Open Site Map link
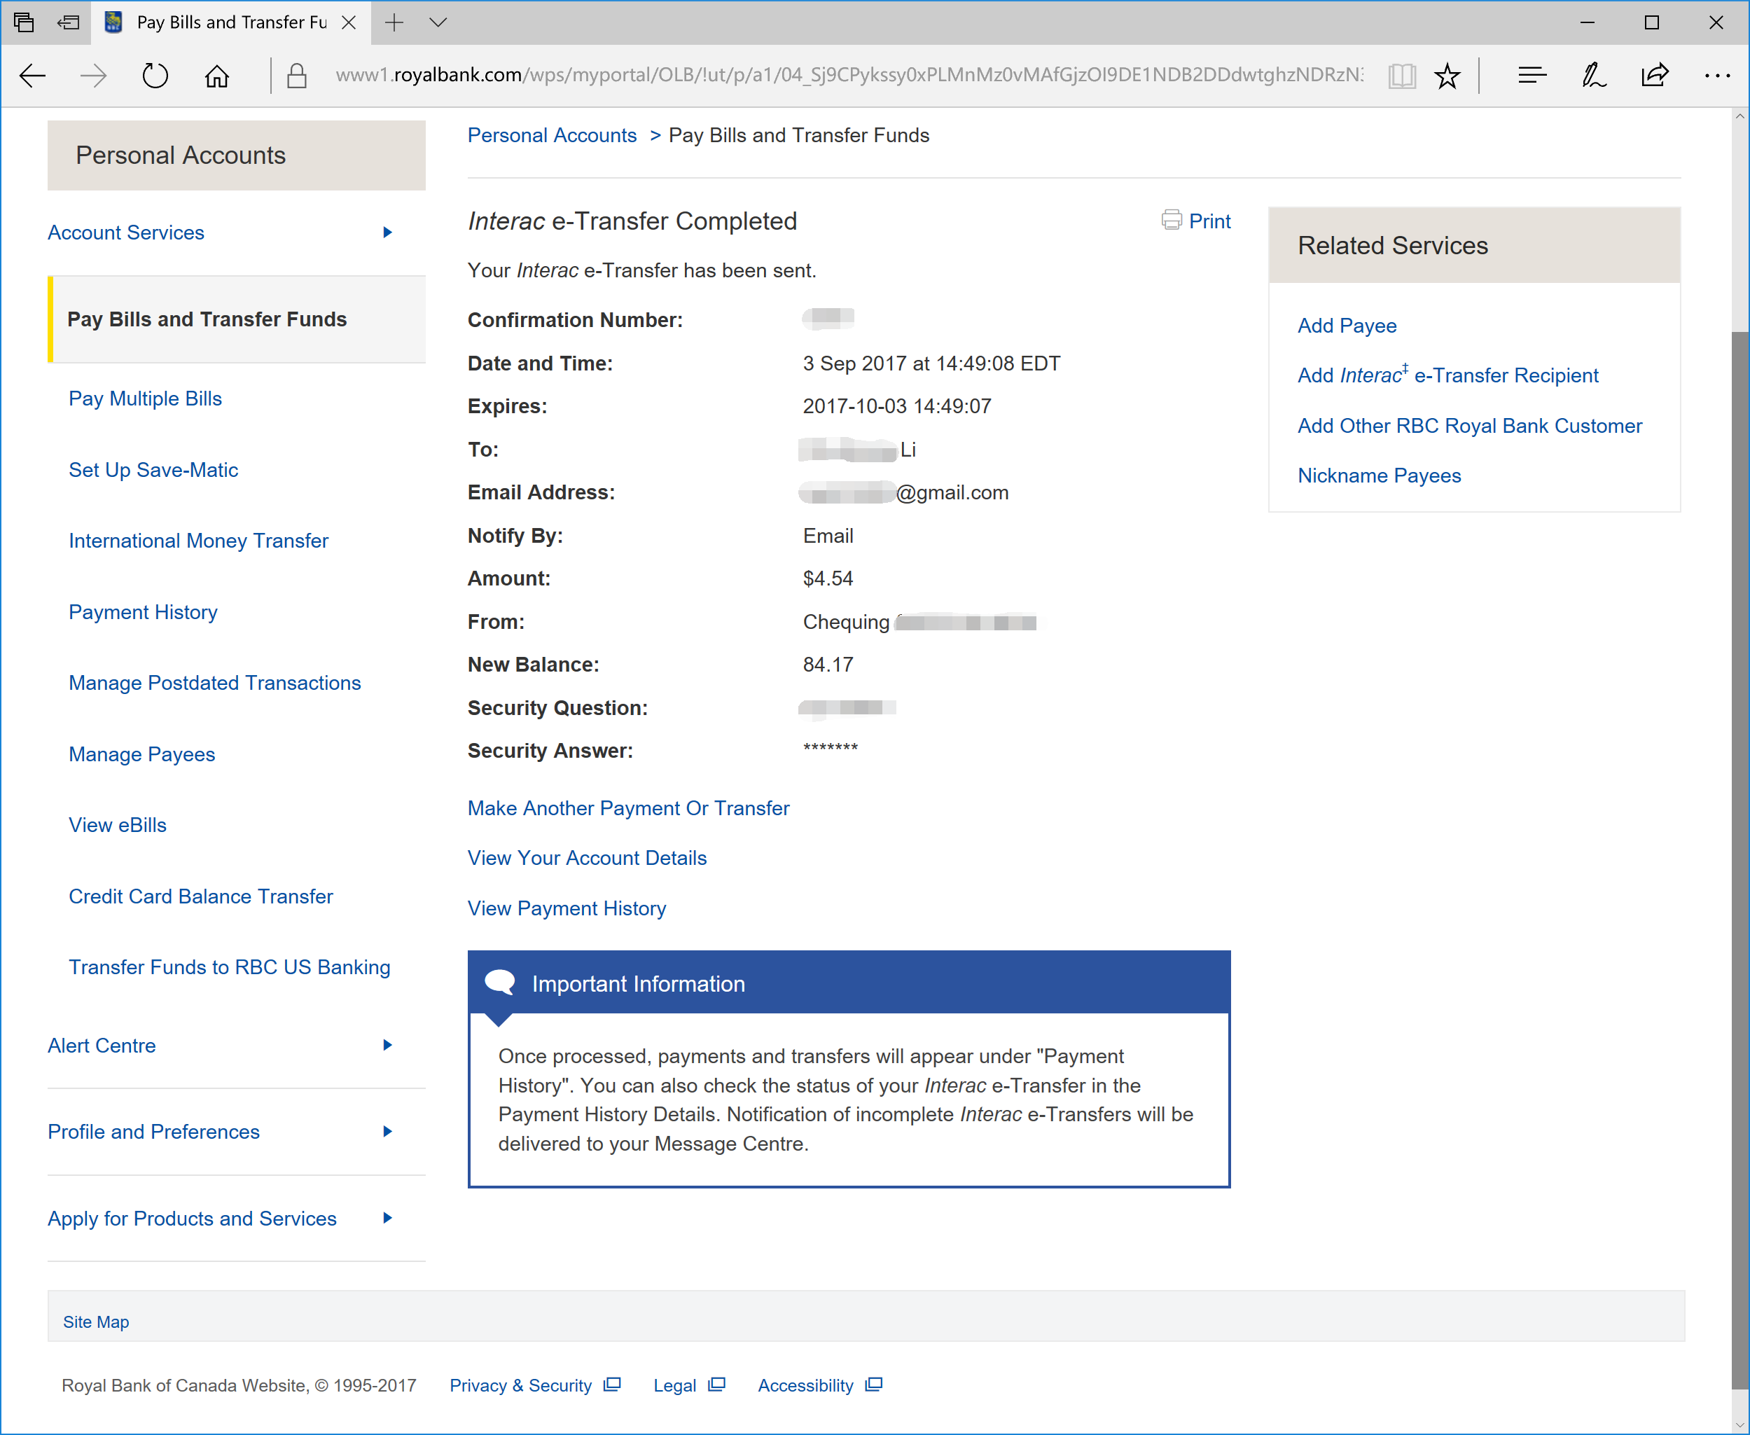The width and height of the screenshot is (1750, 1435). [x=96, y=1322]
